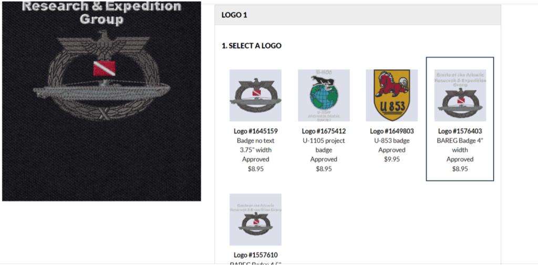Viewport: 538px width, 265px height.
Task: Click the eagle emblem atop preview badge
Action: (102, 43)
